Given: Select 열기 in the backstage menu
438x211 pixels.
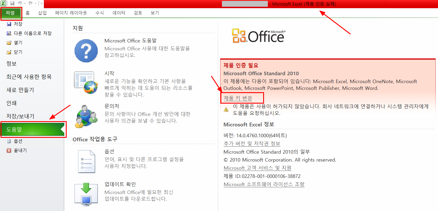Looking at the screenshot, I should coord(18,43).
